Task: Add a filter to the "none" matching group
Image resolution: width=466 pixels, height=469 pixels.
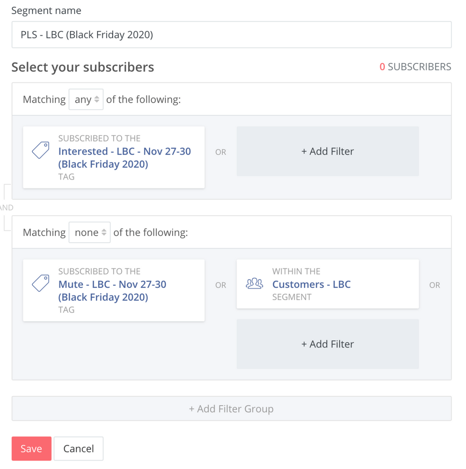Action: coord(328,344)
